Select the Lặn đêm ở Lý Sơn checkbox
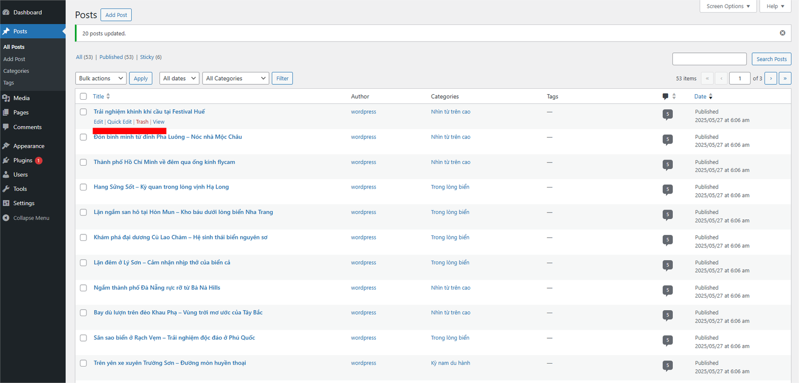799x383 pixels. (x=83, y=263)
